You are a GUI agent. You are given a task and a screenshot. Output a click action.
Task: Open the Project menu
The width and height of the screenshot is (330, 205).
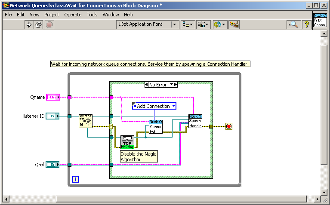(x=52, y=15)
